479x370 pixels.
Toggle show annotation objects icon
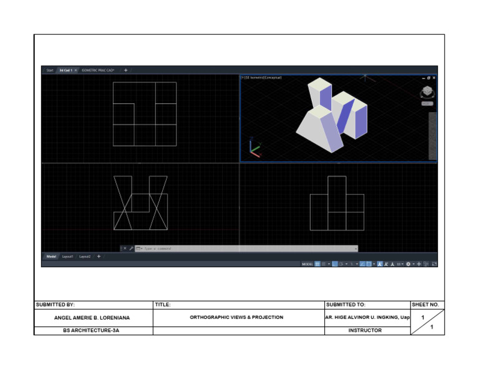pos(379,264)
